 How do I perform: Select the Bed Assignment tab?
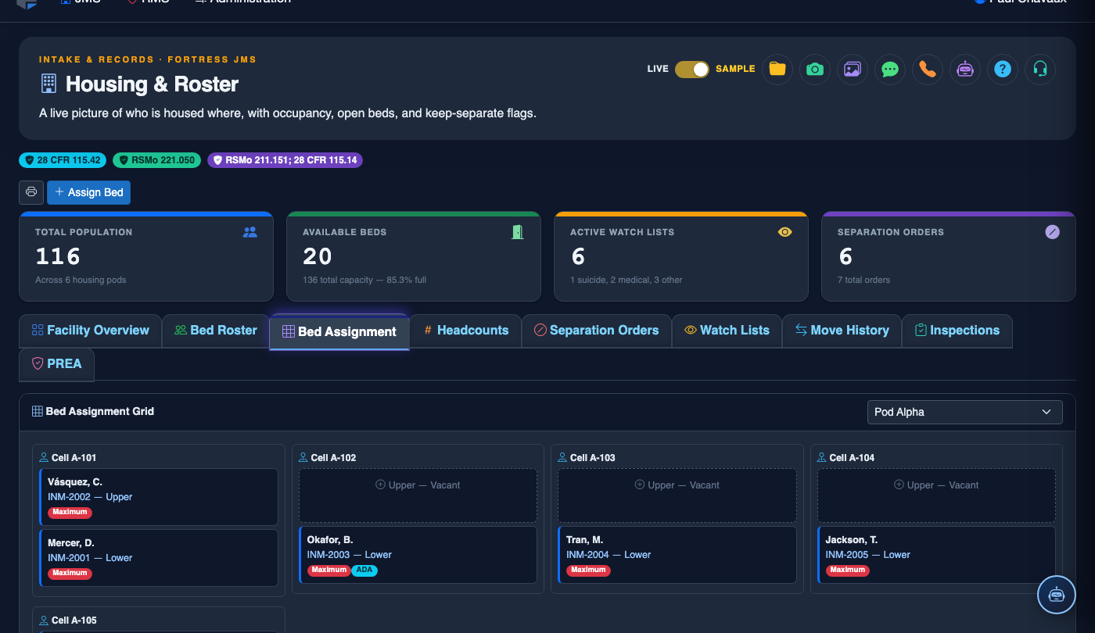pyautogui.click(x=339, y=332)
